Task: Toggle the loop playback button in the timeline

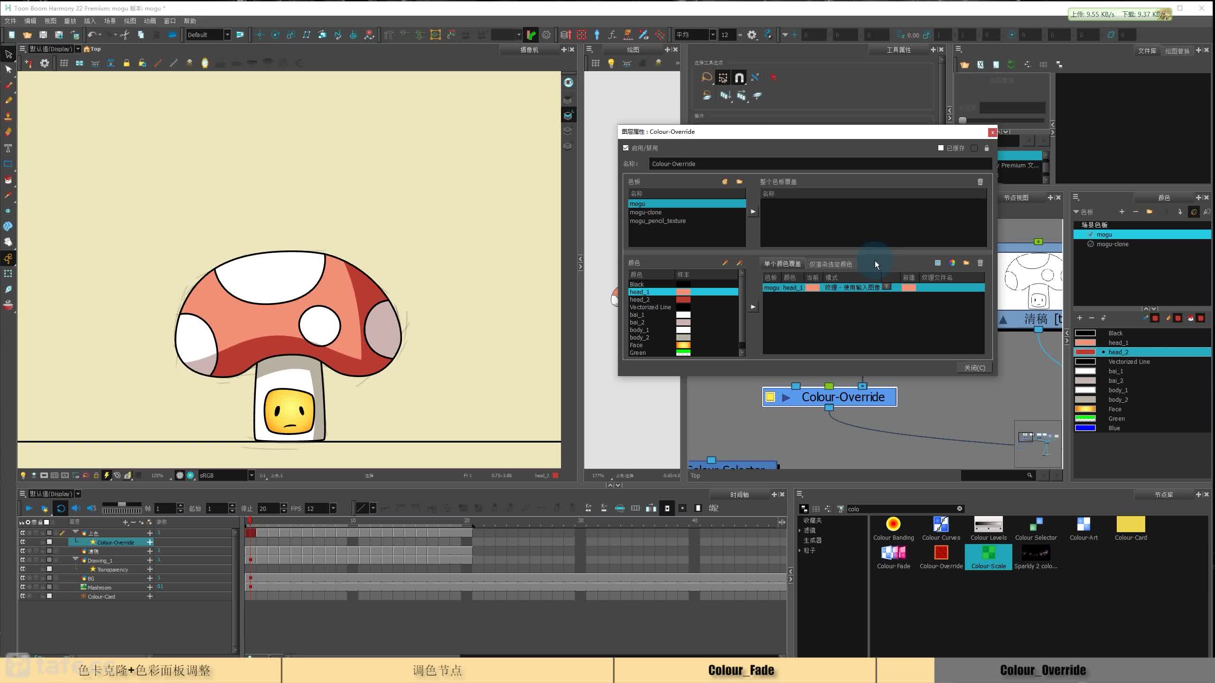Action: point(61,508)
